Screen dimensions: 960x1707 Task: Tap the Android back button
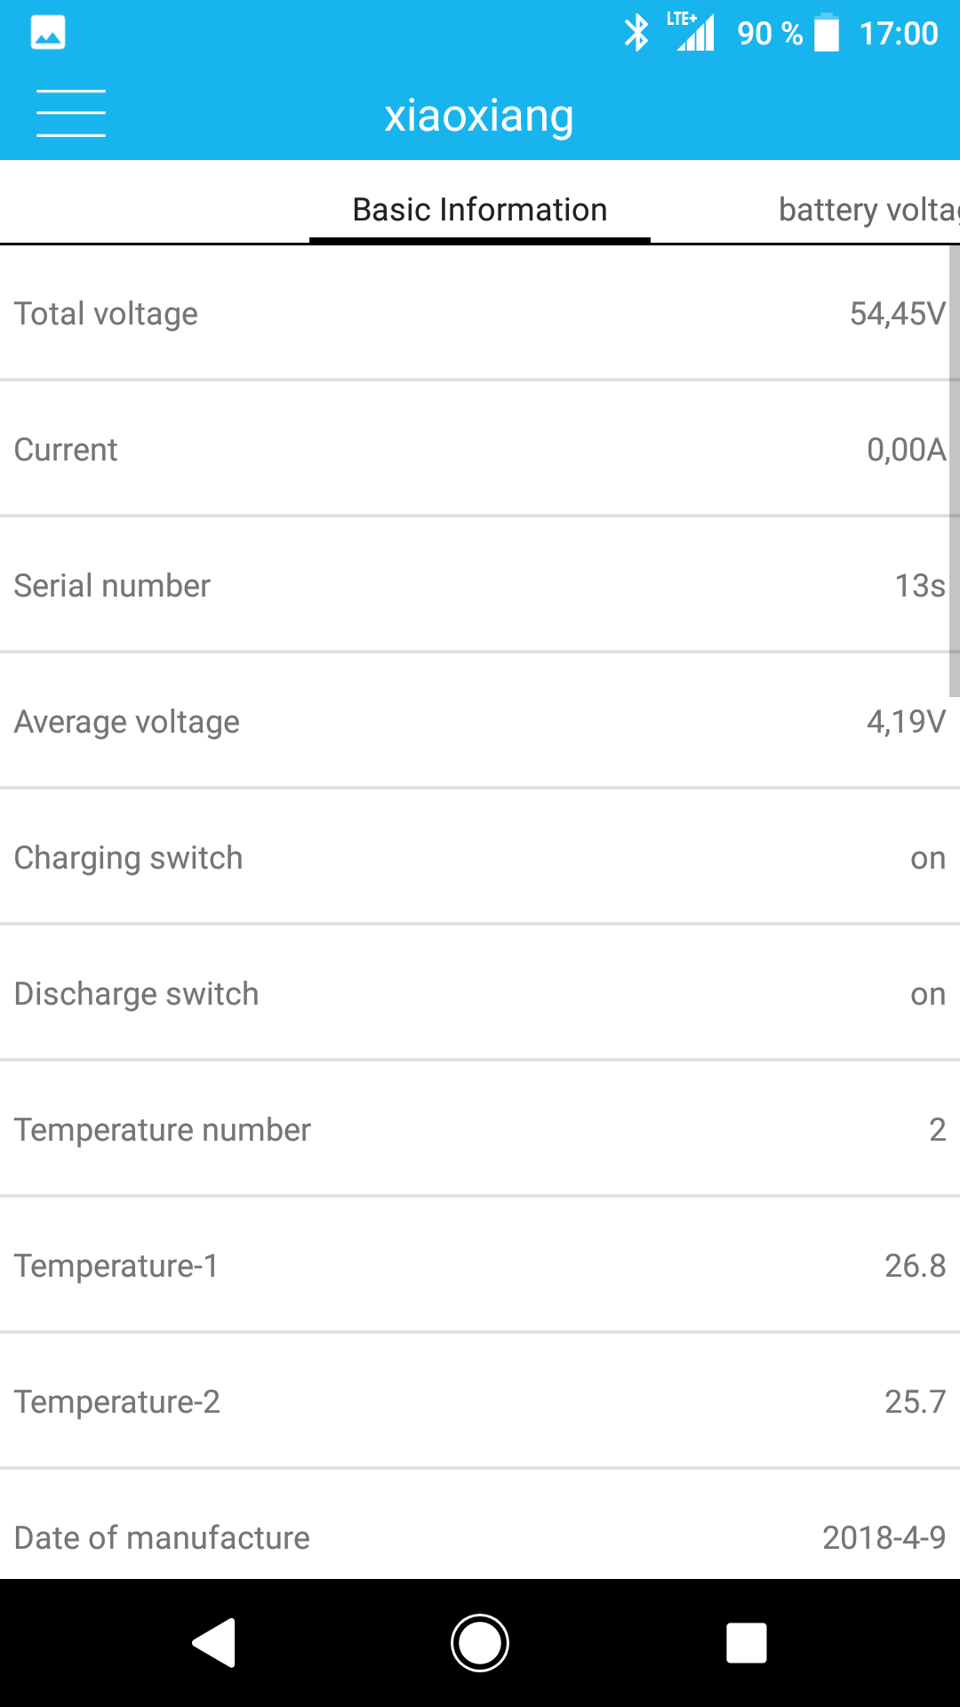214,1642
